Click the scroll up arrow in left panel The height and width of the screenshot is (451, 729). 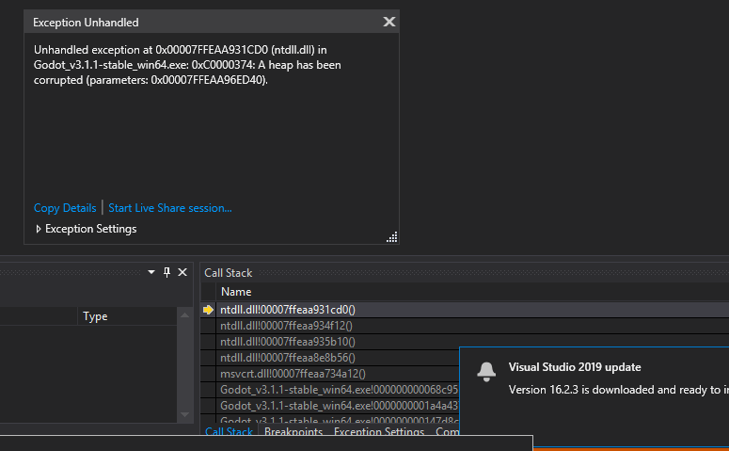click(x=184, y=315)
